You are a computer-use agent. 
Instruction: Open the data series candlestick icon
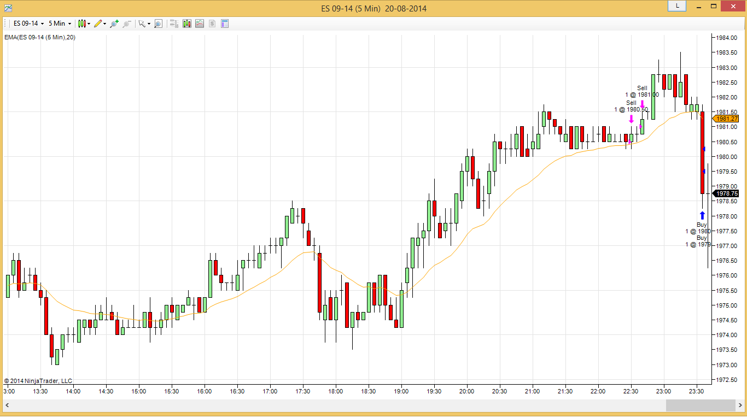187,23
